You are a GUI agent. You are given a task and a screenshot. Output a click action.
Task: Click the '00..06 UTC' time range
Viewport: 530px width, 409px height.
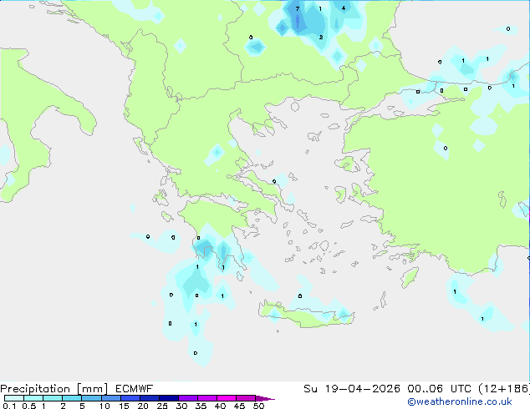pos(439,389)
